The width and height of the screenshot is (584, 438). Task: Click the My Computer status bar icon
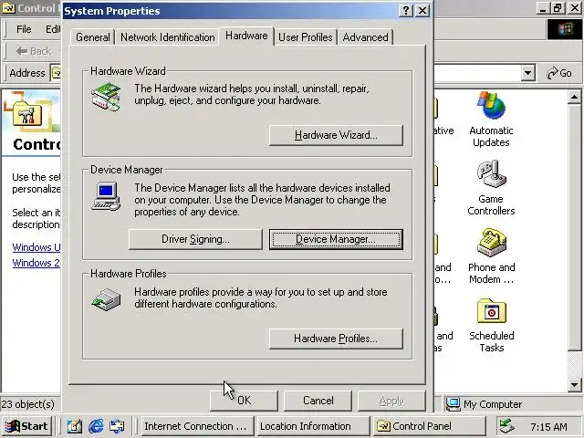pyautogui.click(x=454, y=404)
